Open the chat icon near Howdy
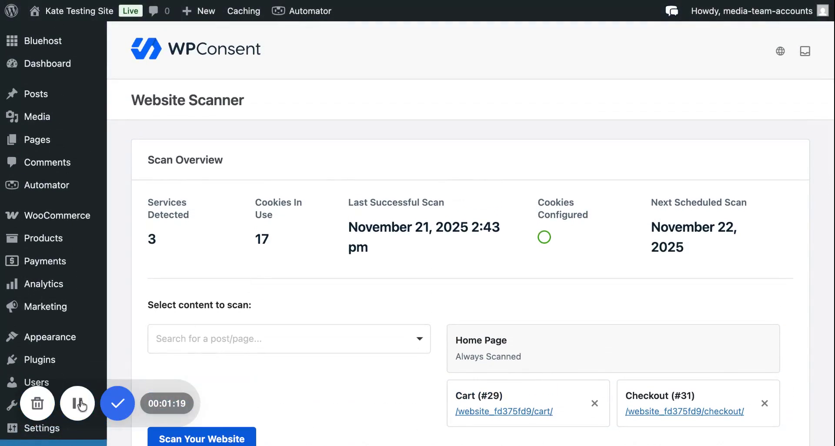 [x=671, y=11]
